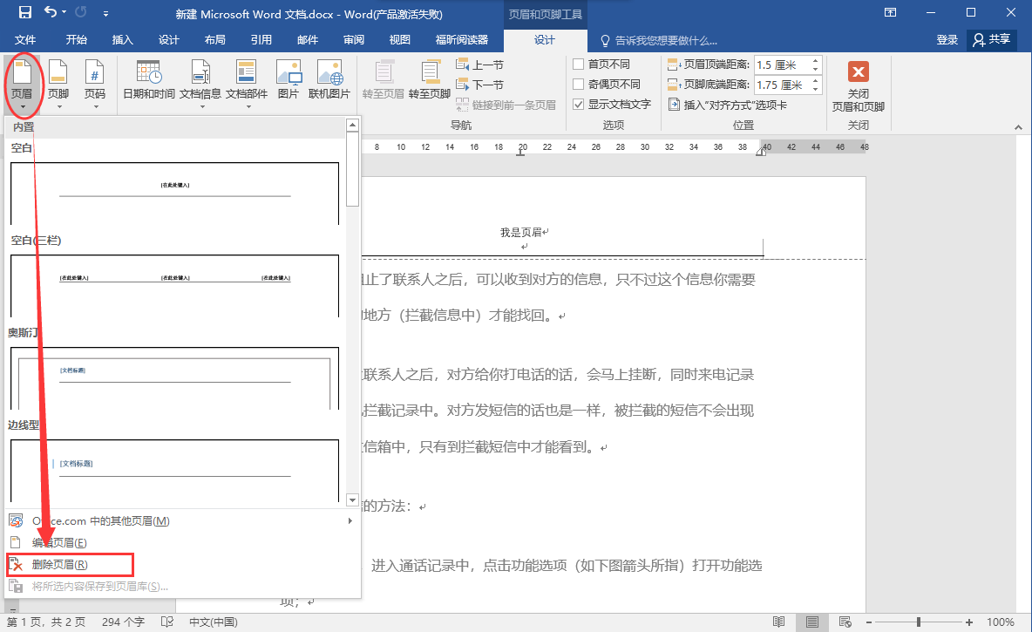Click header text 我是页眉

pyautogui.click(x=520, y=233)
